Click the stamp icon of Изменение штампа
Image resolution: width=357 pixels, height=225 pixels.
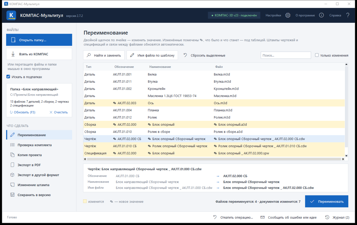click(12, 185)
